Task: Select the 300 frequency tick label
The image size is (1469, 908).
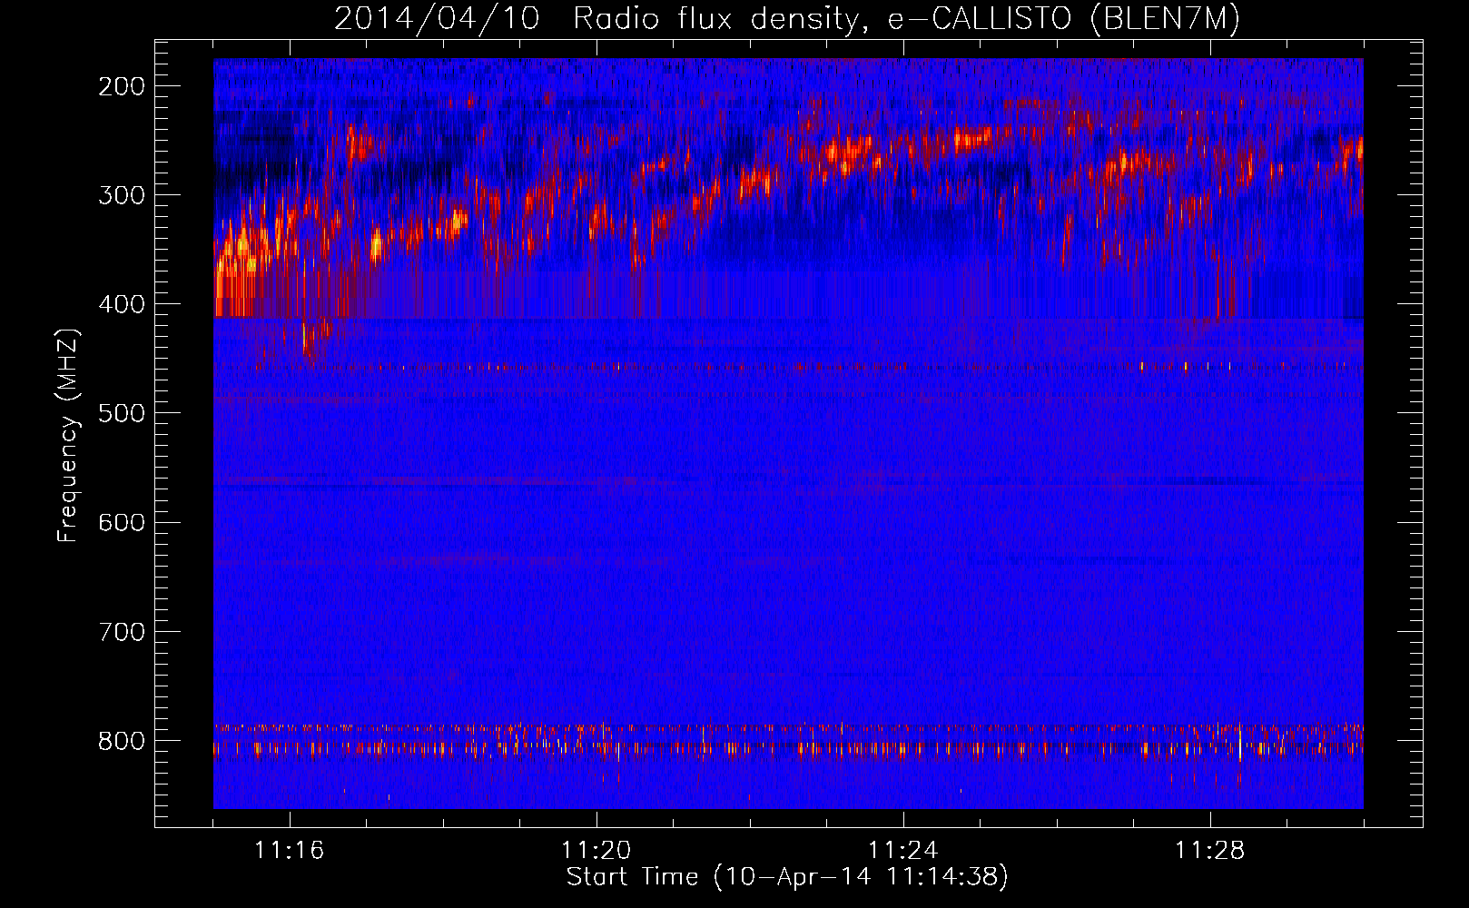Action: [x=122, y=196]
